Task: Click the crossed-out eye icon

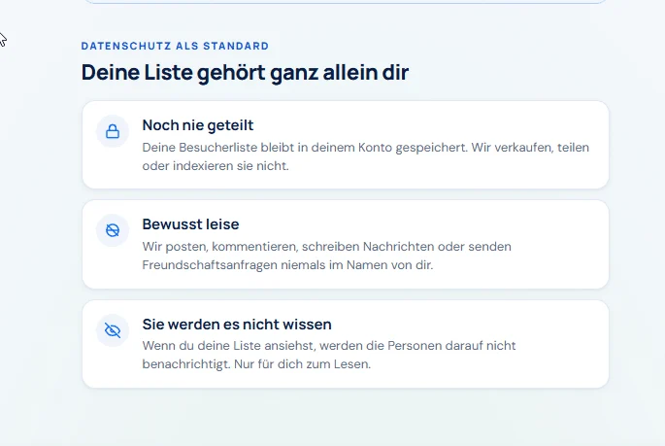Action: 113,330
